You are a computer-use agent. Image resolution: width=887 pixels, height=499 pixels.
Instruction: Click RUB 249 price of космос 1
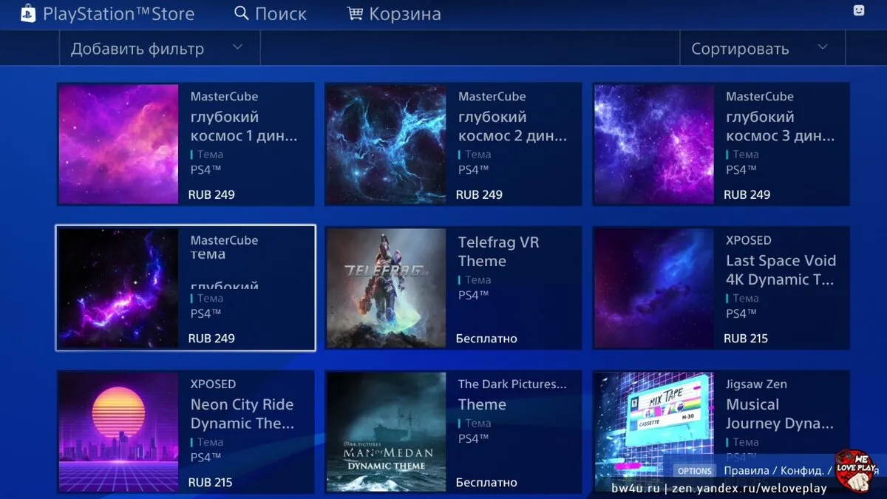pos(211,194)
